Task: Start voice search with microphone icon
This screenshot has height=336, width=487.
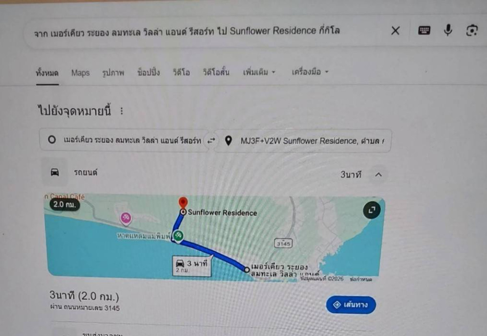Action: (448, 30)
